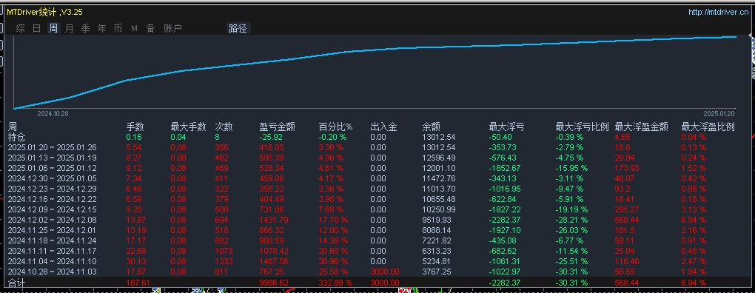Click the 合计 total row label
Screen dimensions: 755x293
(x=17, y=283)
